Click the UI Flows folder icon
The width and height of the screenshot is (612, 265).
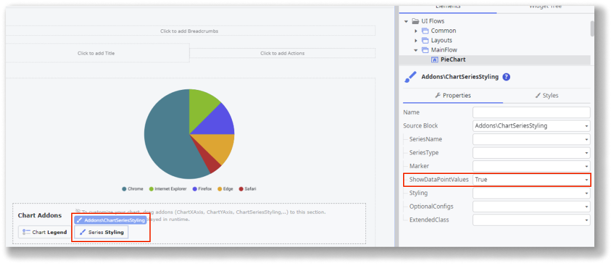[x=415, y=21]
